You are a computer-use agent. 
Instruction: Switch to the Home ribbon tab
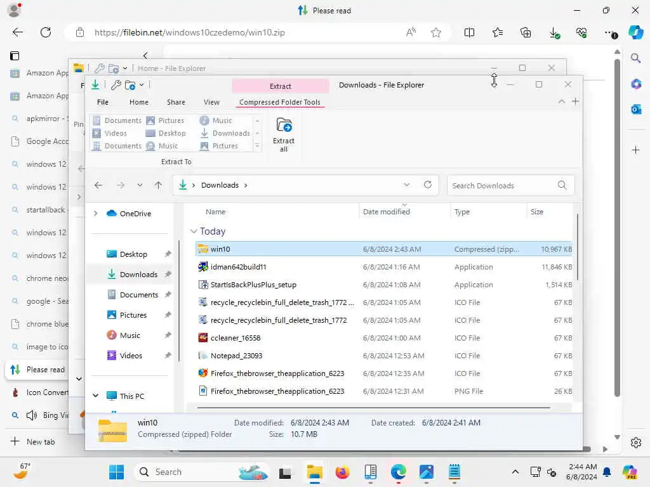tap(139, 102)
